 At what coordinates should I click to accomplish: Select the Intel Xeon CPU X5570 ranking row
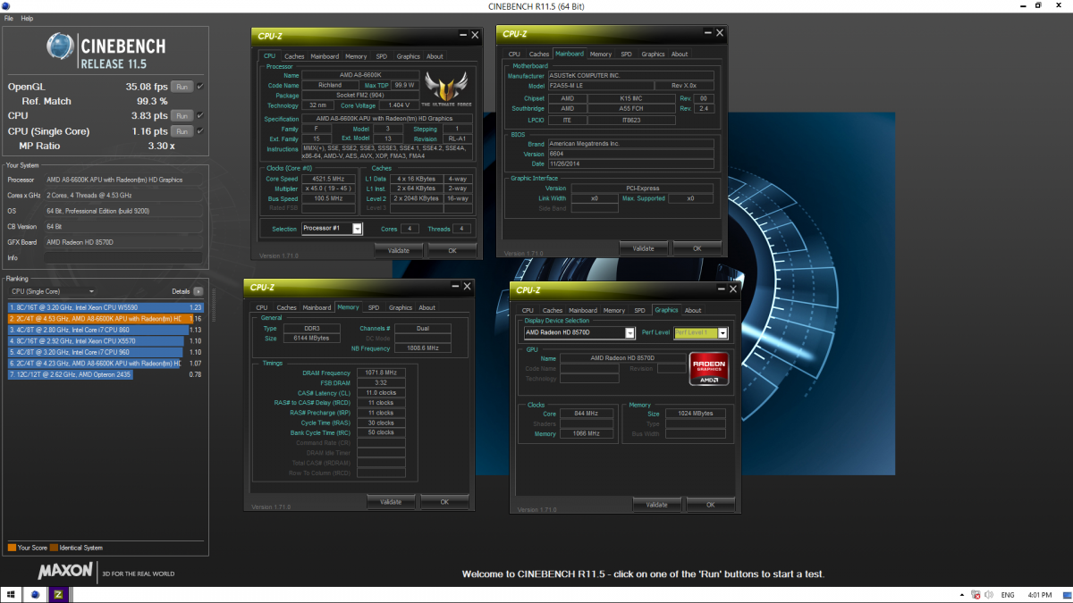106,340
